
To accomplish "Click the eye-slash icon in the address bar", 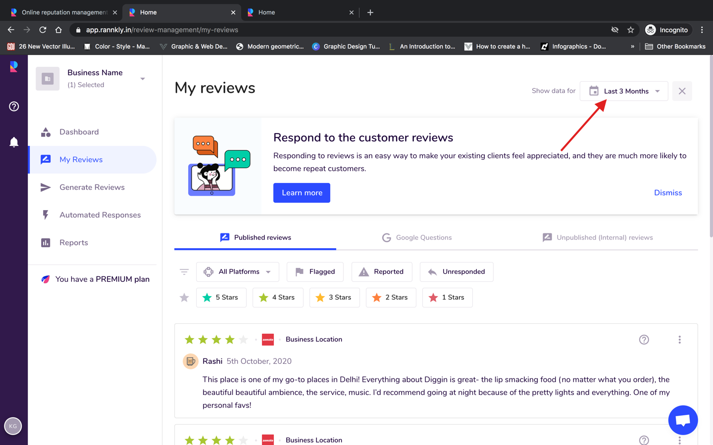I will click(614, 30).
